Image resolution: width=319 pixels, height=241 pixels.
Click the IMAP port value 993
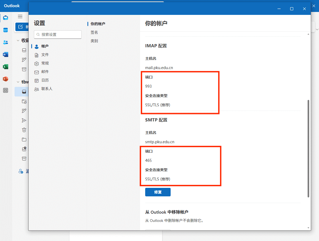pyautogui.click(x=148, y=86)
